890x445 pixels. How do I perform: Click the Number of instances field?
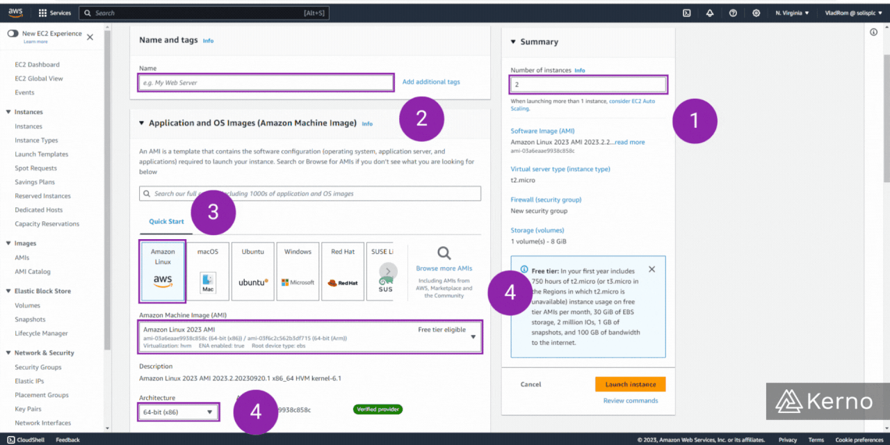click(589, 85)
